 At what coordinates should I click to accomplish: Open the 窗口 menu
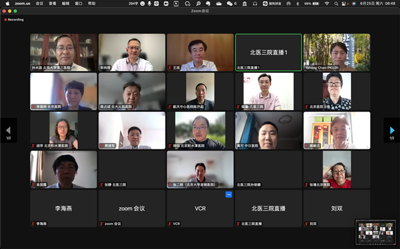79,3
